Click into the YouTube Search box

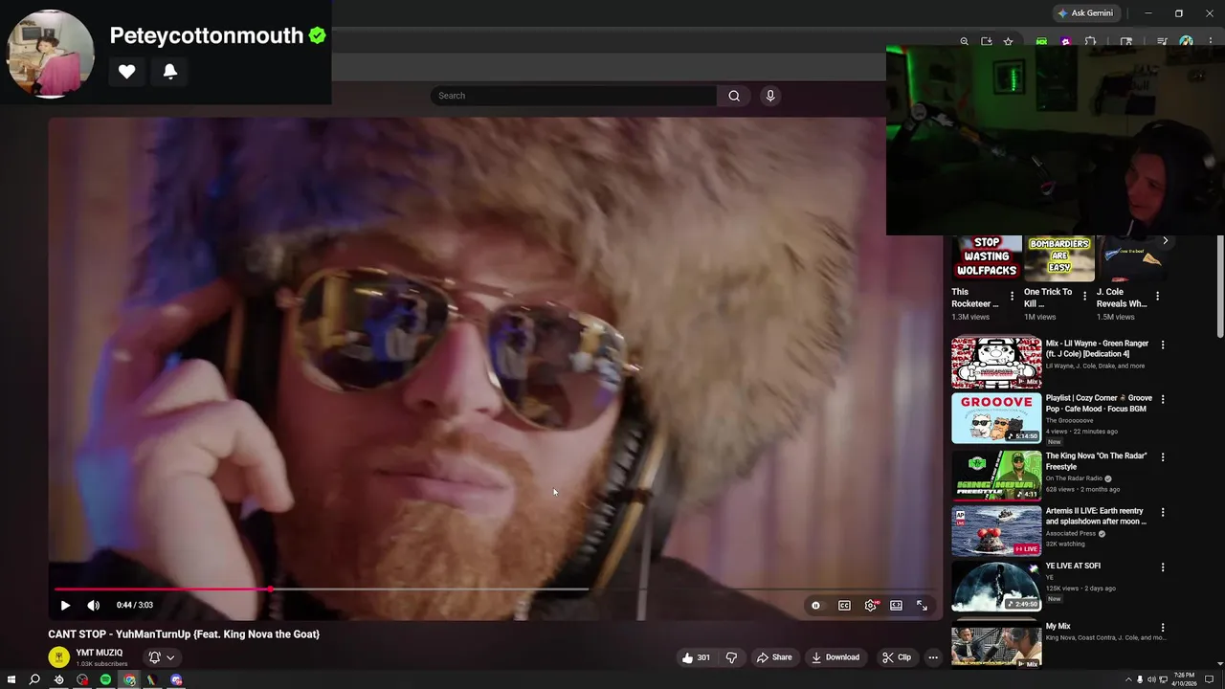pos(574,96)
